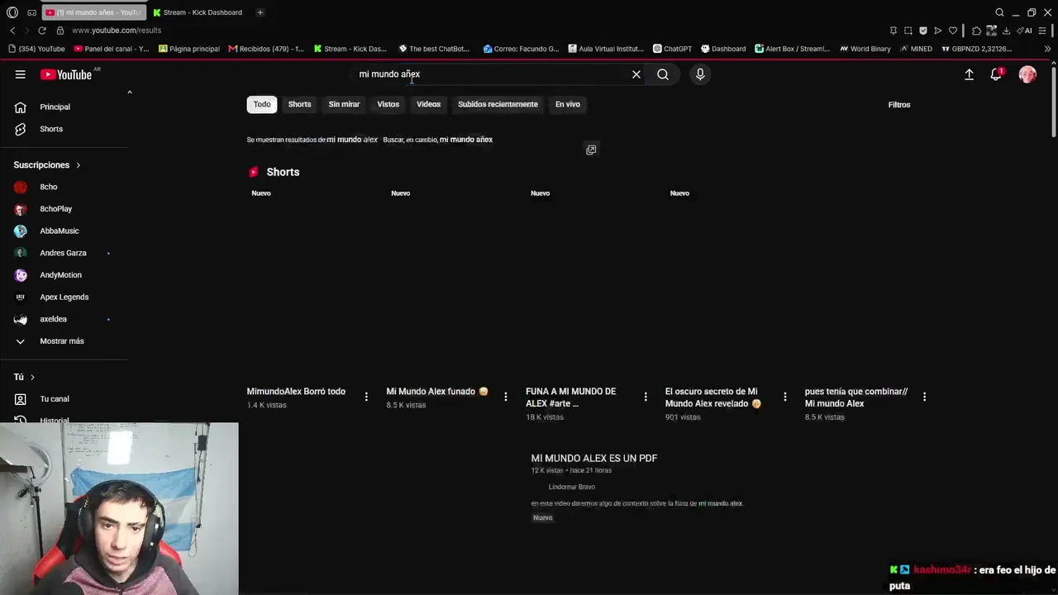This screenshot has height=595, width=1058.
Task: Open the browser AI button
Action: point(1025,31)
